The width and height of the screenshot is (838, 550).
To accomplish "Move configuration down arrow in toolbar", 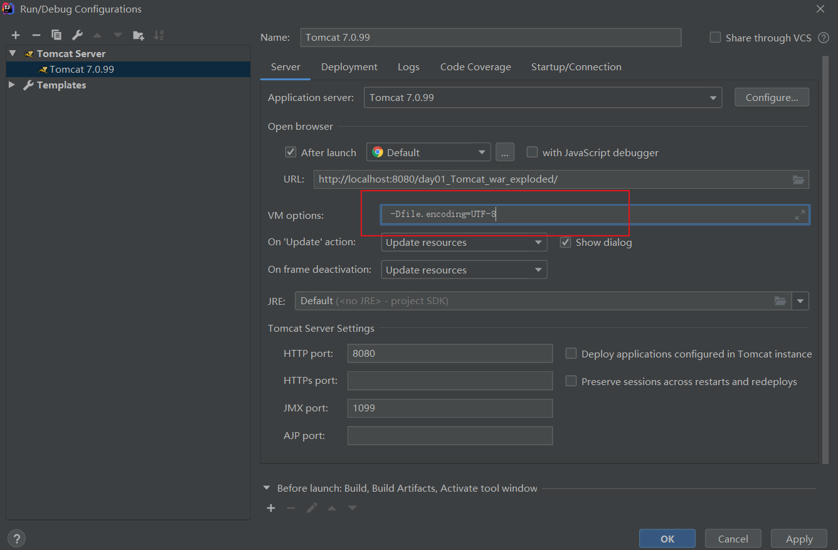I will pos(117,35).
